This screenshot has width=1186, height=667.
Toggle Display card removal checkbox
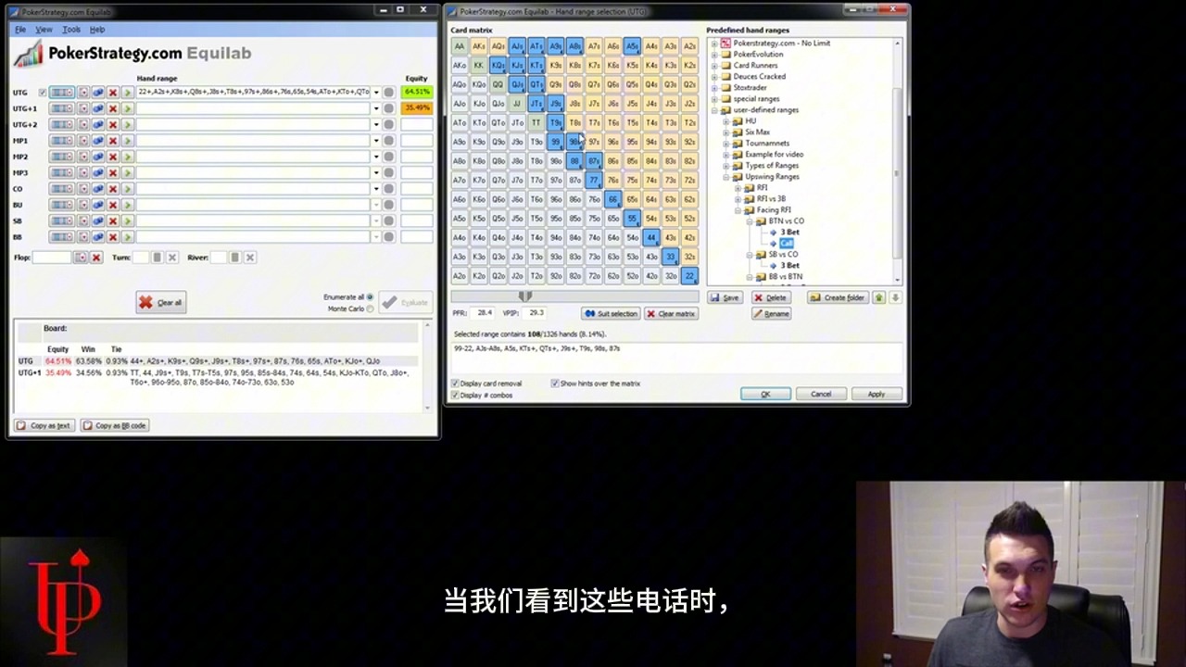click(x=455, y=384)
